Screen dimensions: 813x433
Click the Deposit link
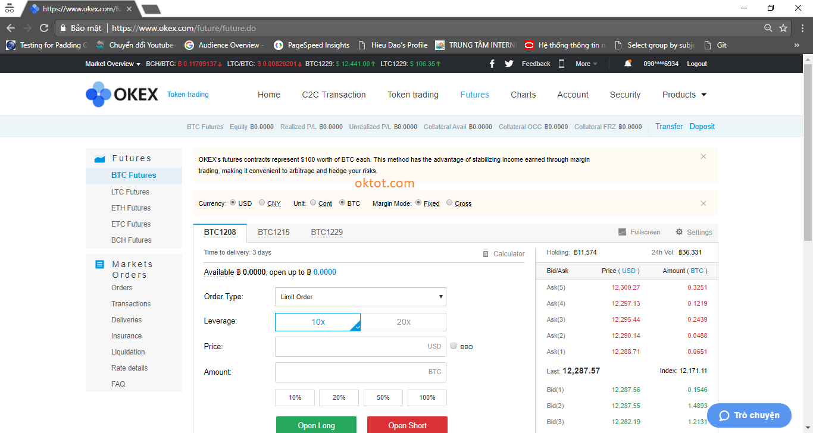click(x=702, y=126)
